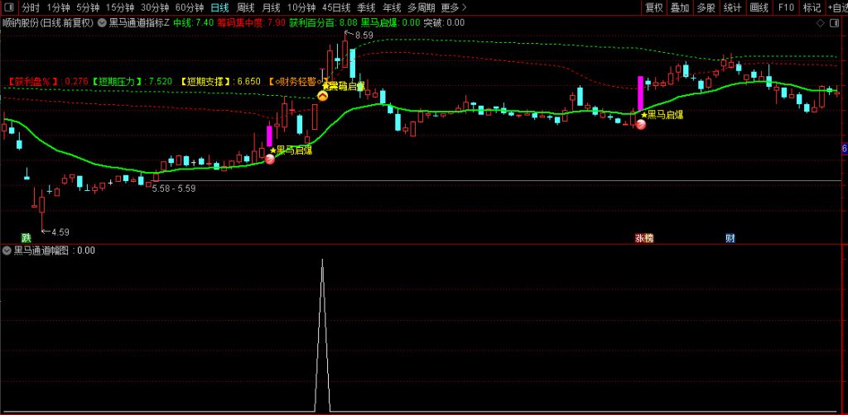848x415 pixels.
Task: Select the 60分钟 period tab
Action: [189, 7]
